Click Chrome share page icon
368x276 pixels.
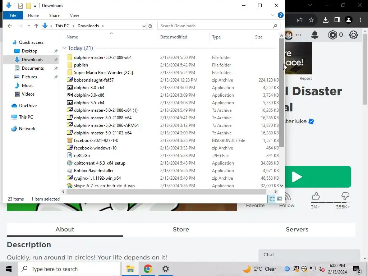pos(300,20)
